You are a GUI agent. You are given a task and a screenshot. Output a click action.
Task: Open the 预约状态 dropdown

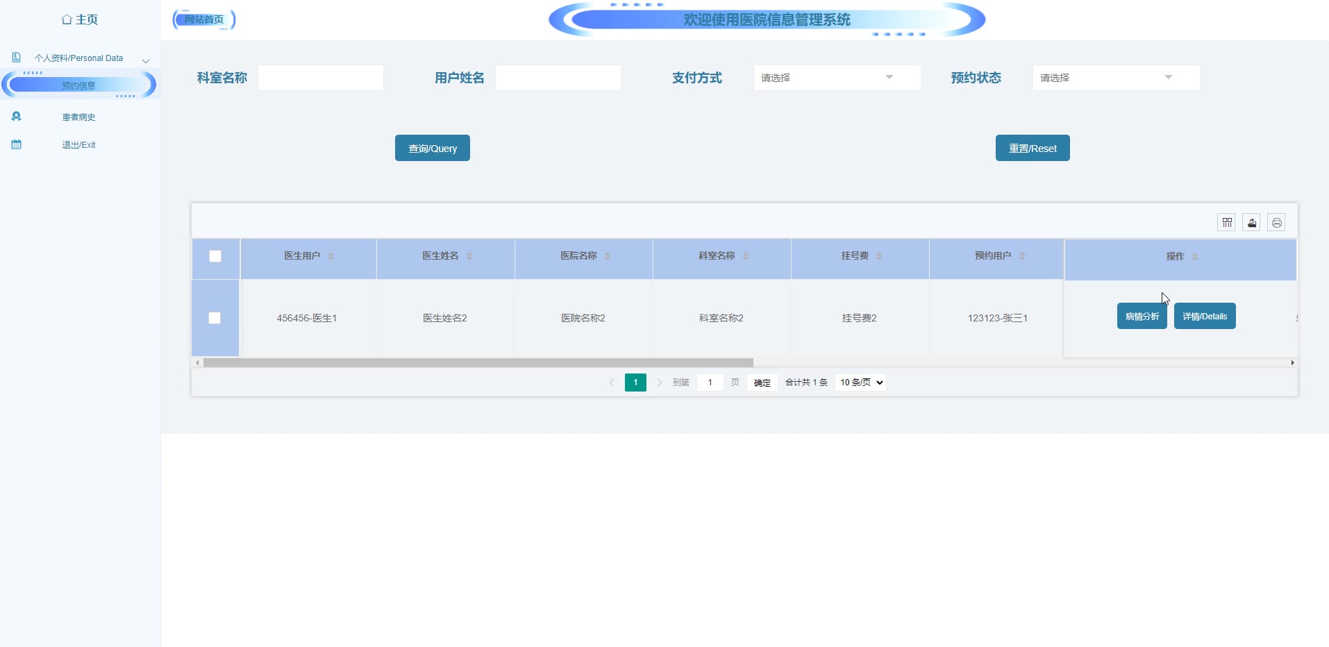pos(1115,78)
